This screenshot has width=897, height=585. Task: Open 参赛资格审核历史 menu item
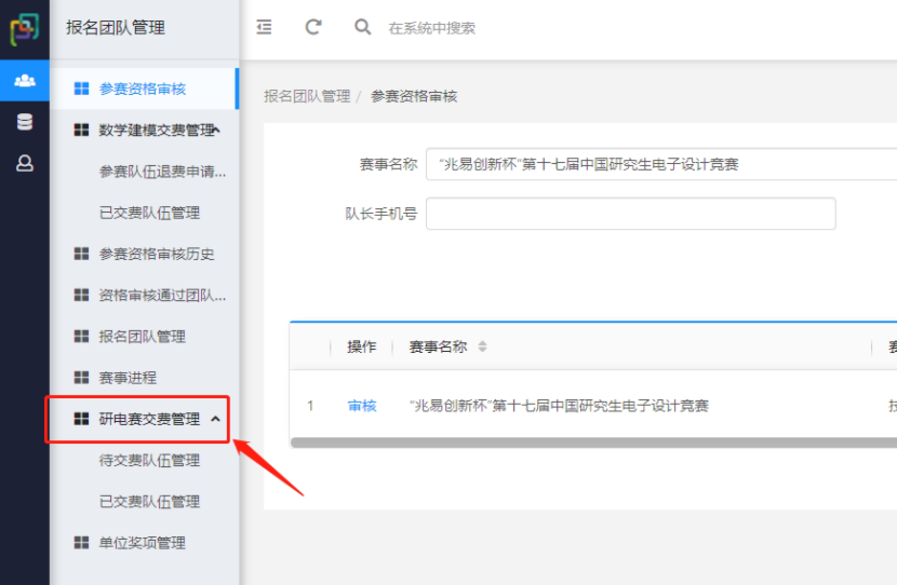(156, 254)
